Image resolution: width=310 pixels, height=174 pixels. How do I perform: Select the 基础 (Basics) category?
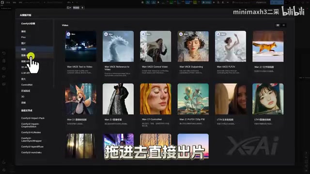coord(23,31)
